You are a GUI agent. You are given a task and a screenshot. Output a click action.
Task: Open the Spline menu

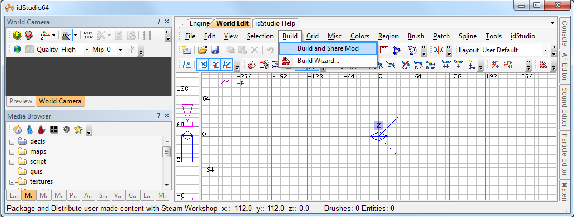(x=467, y=36)
